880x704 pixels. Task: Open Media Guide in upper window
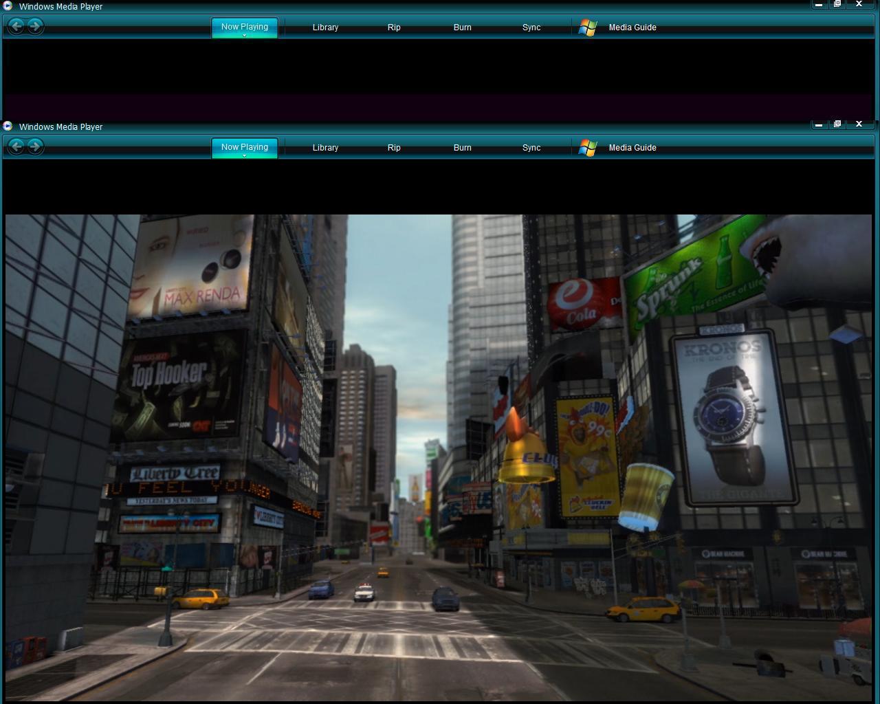632,27
